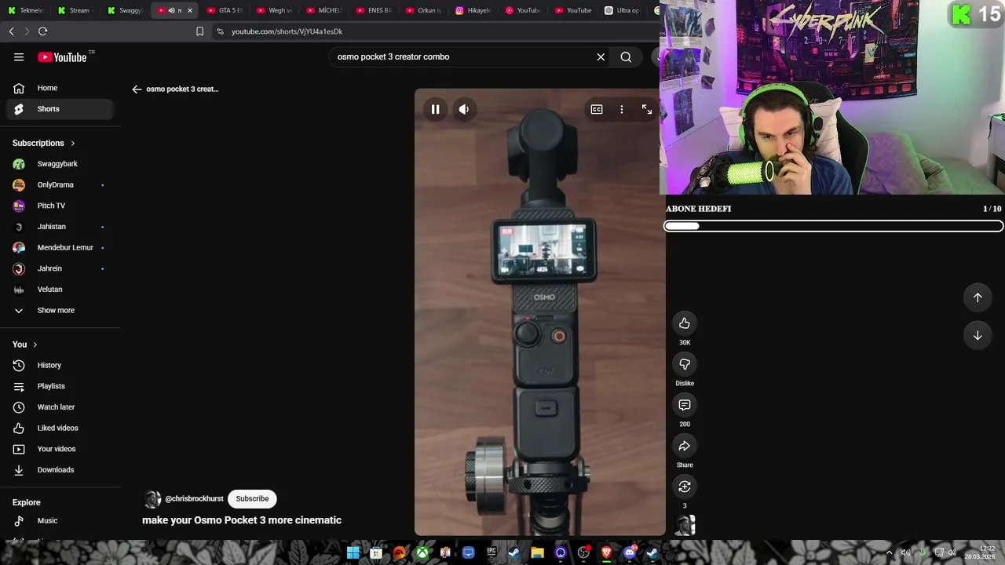Screen dimensions: 1005x565
Task: Open Epic Games Launcher from taskbar
Action: pyautogui.click(x=492, y=552)
